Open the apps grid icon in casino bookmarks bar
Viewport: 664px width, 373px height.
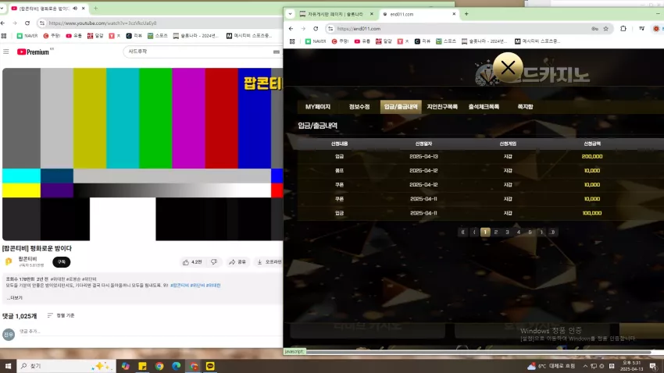tap(292, 41)
